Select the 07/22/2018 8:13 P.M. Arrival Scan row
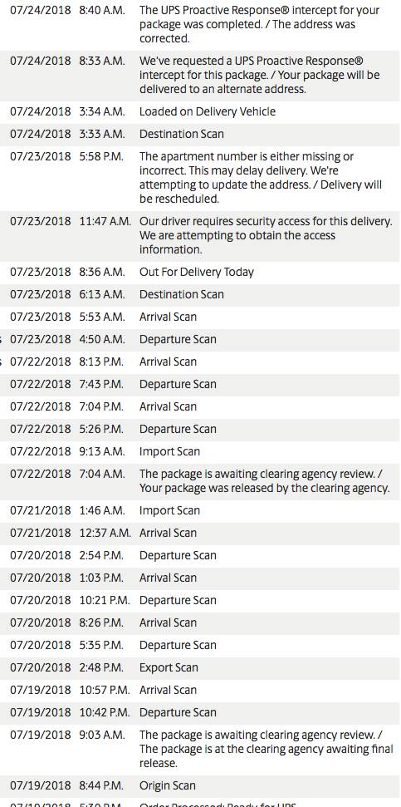 (201, 362)
